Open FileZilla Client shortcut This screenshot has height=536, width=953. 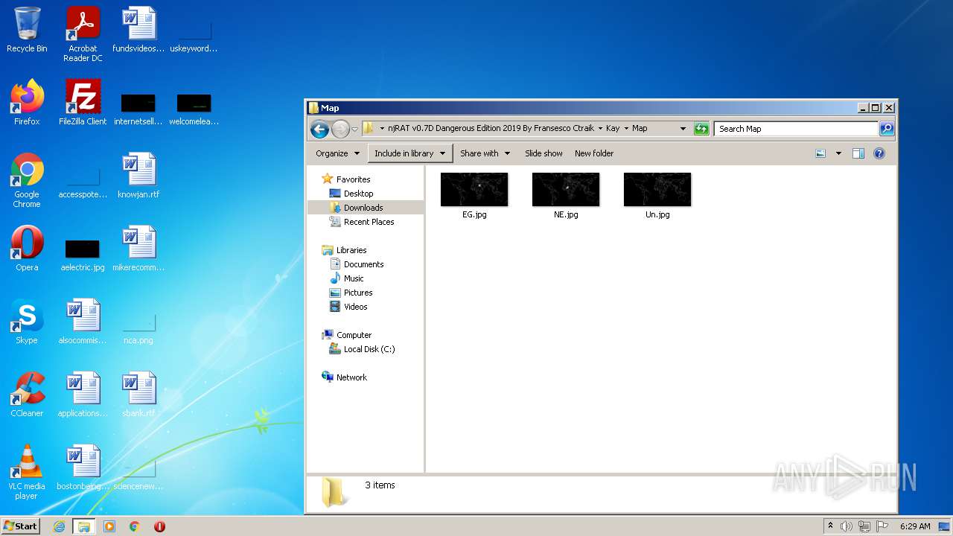(83, 103)
